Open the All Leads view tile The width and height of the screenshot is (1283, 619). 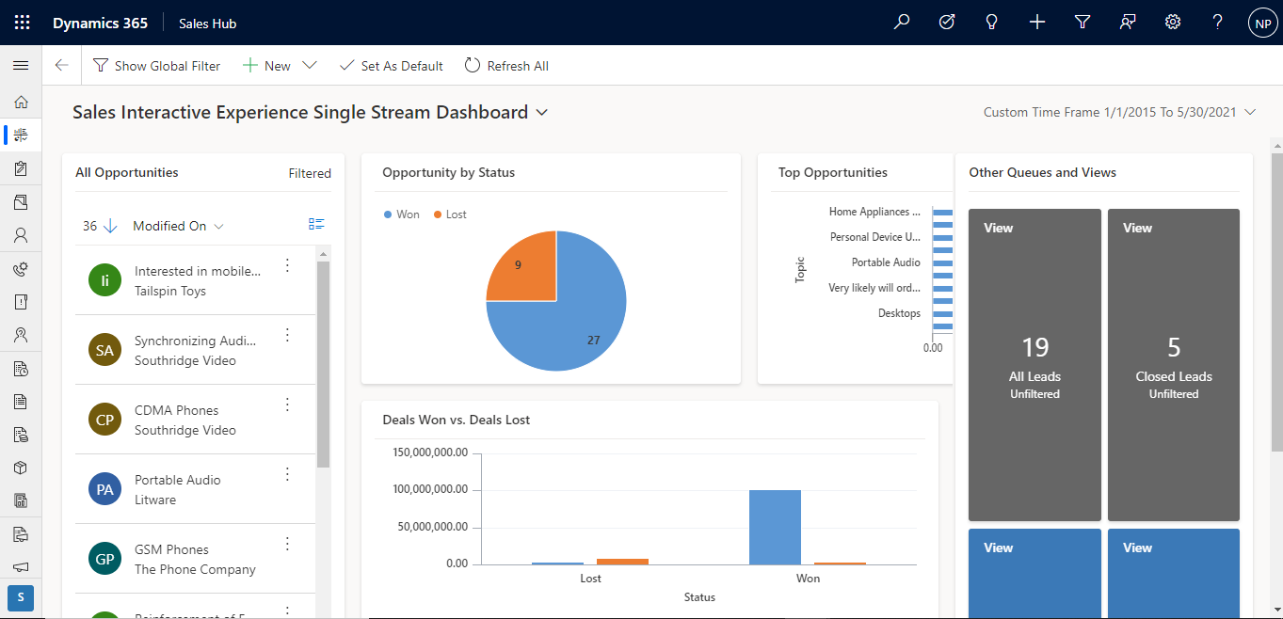tap(1034, 365)
